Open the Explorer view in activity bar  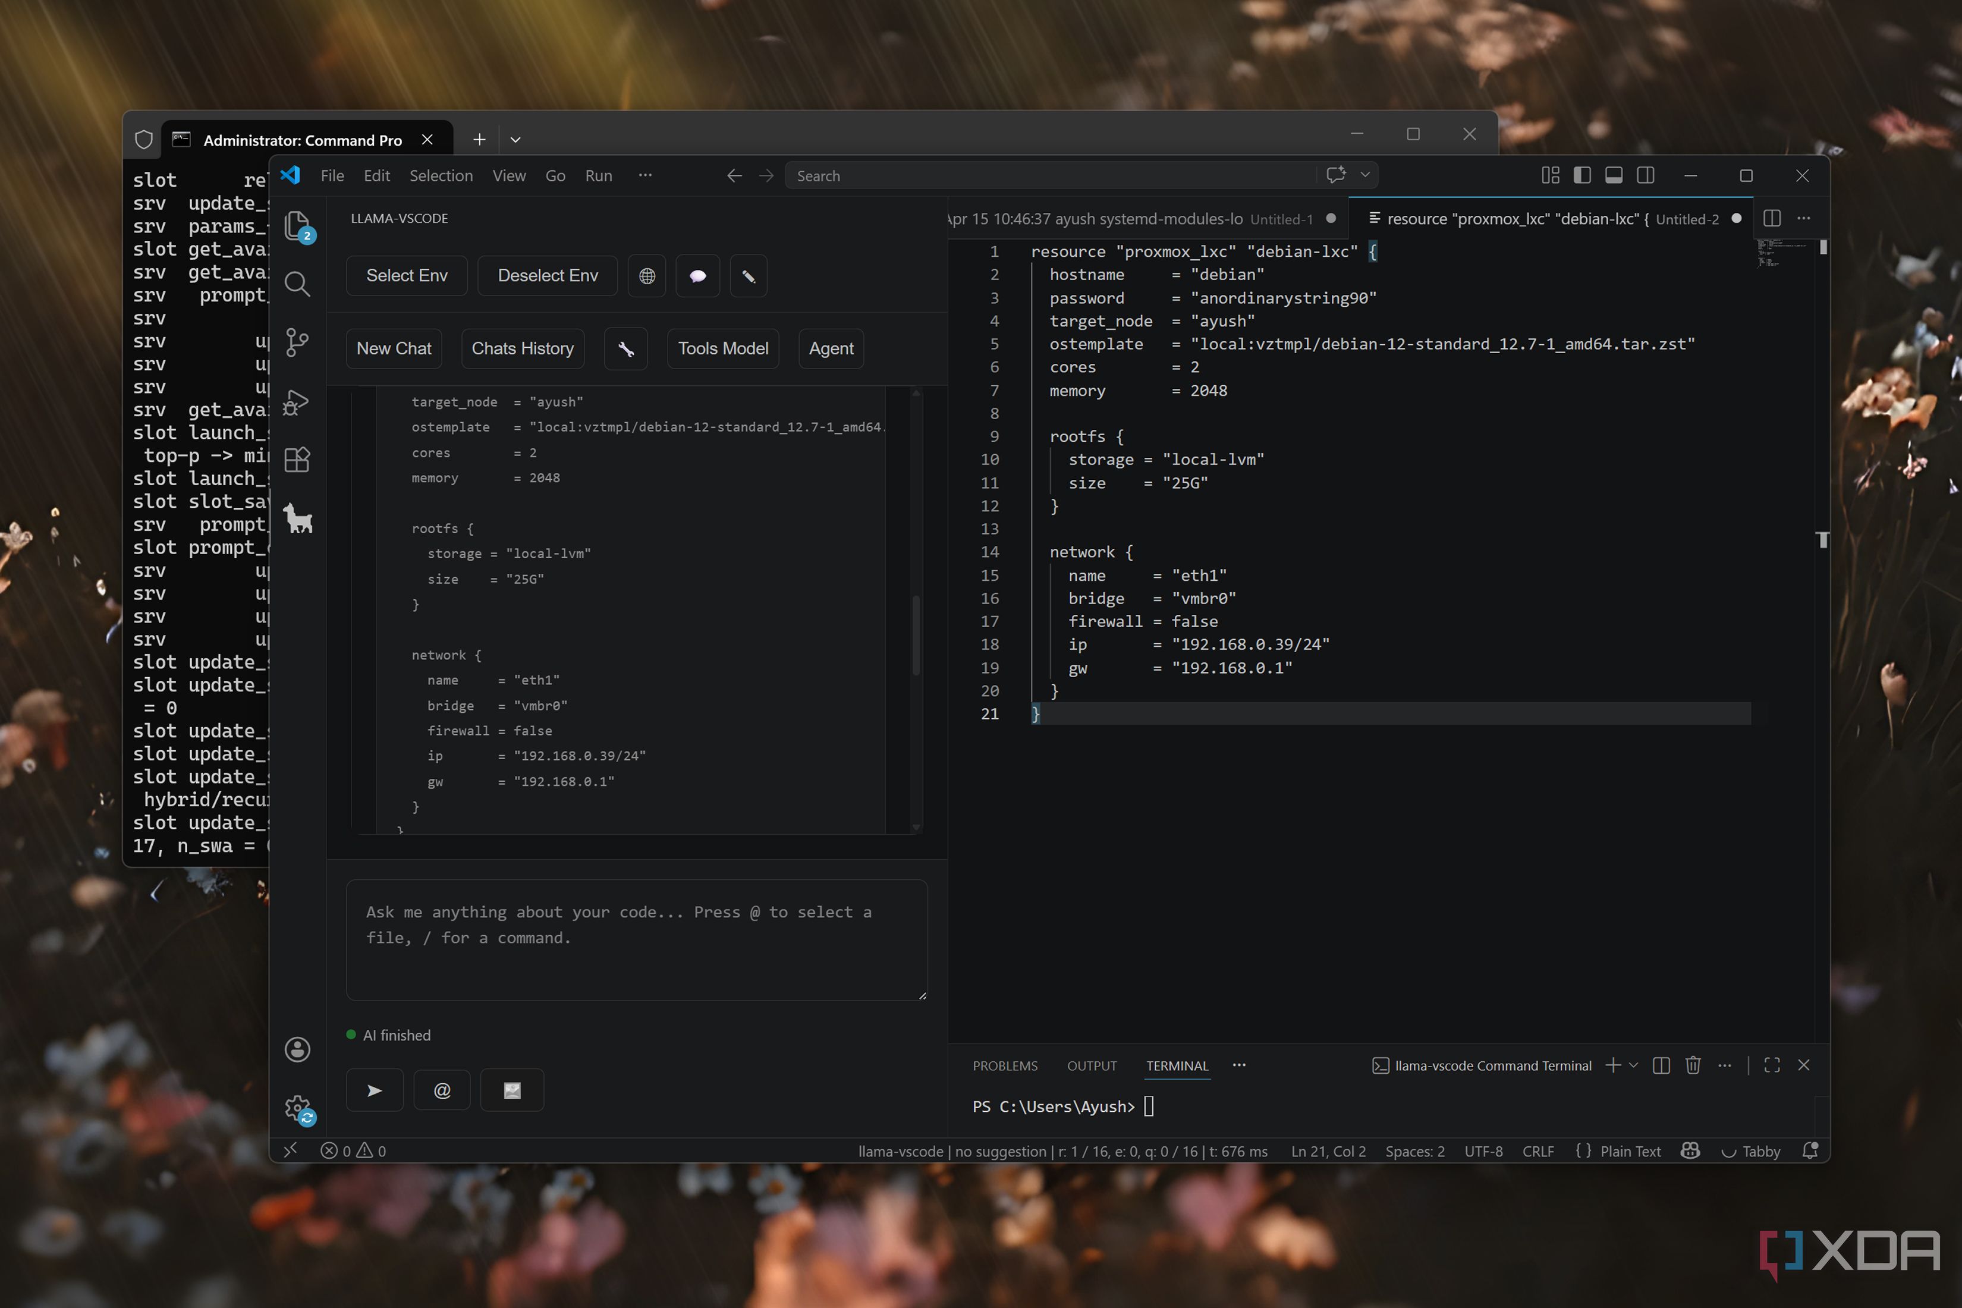pyautogui.click(x=298, y=226)
